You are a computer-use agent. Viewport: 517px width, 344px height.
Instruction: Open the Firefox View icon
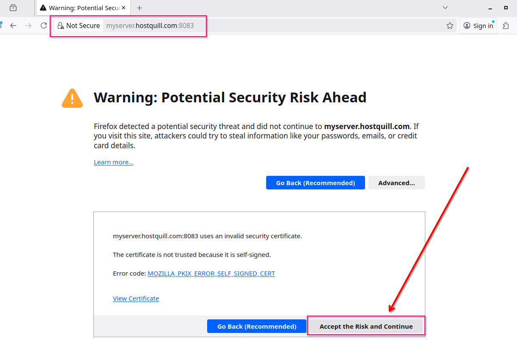[x=13, y=8]
